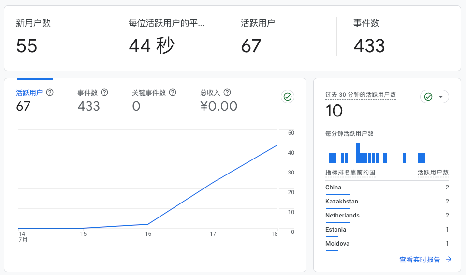Image resolution: width=466 pixels, height=275 pixels.
Task: Click the help icon beside 活跃用户
Action: point(49,92)
